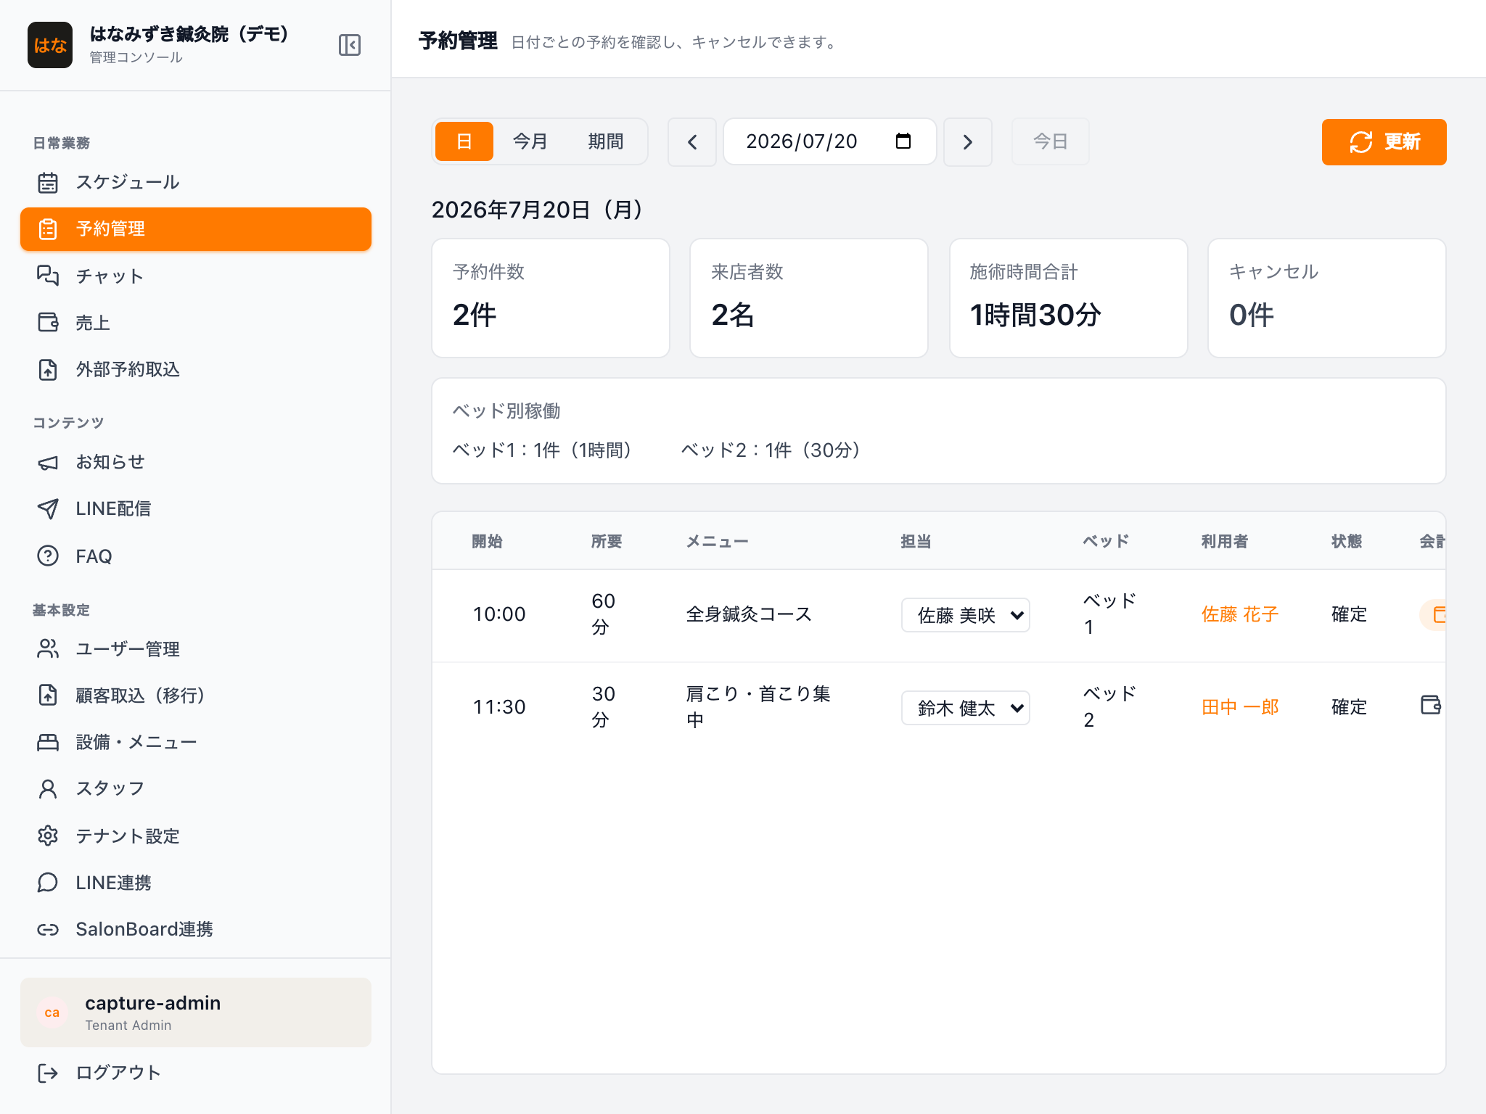
Task: Click the date field 2026/07/20
Action: (x=830, y=141)
